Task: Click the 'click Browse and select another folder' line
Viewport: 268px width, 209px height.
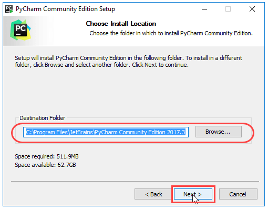Action: (102, 65)
